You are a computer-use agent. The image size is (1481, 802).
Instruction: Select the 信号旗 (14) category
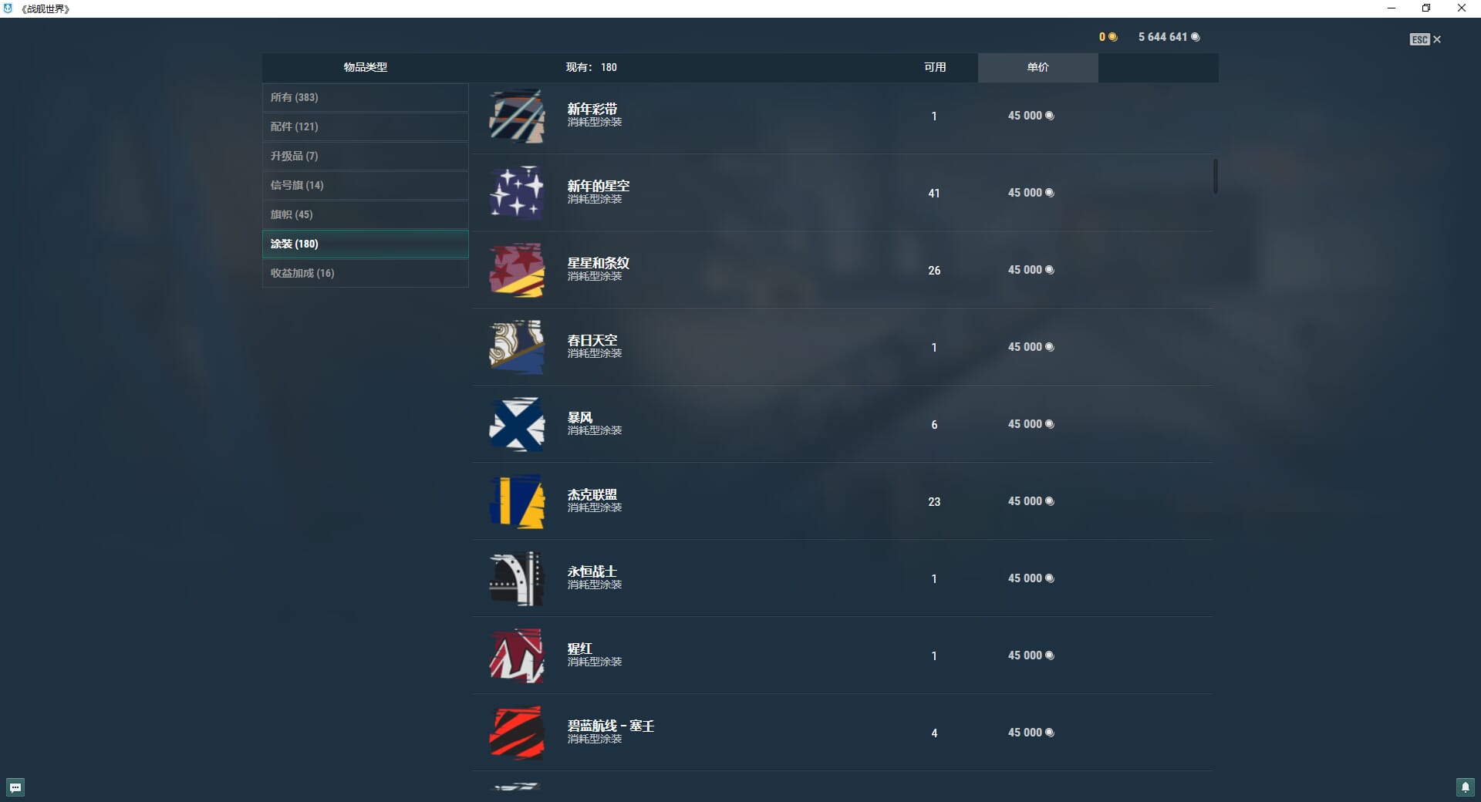[366, 186]
